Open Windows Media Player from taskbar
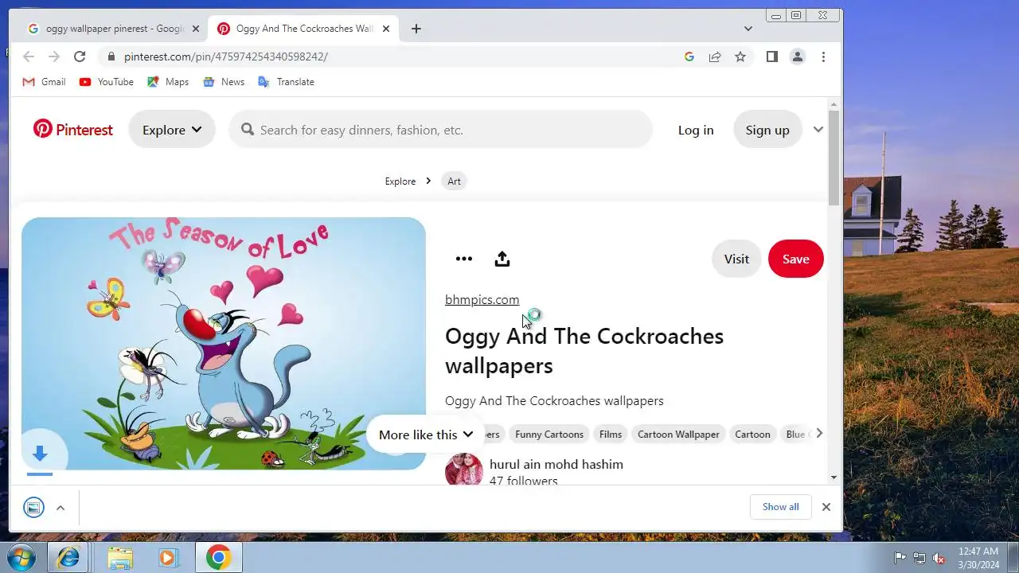This screenshot has height=573, width=1019. [168, 558]
